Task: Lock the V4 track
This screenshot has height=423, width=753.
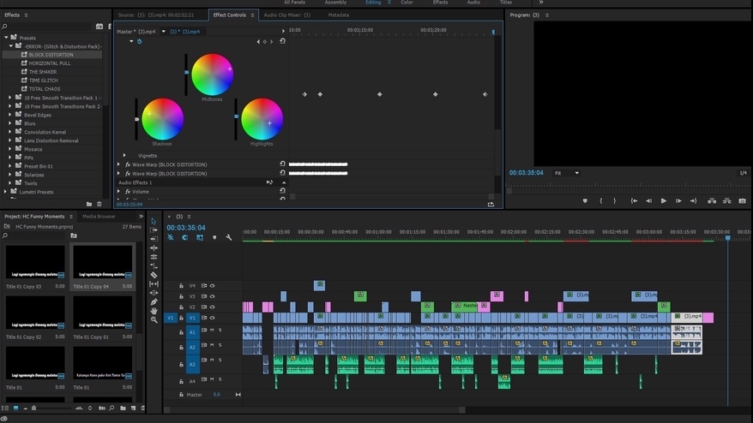Action: pyautogui.click(x=181, y=286)
